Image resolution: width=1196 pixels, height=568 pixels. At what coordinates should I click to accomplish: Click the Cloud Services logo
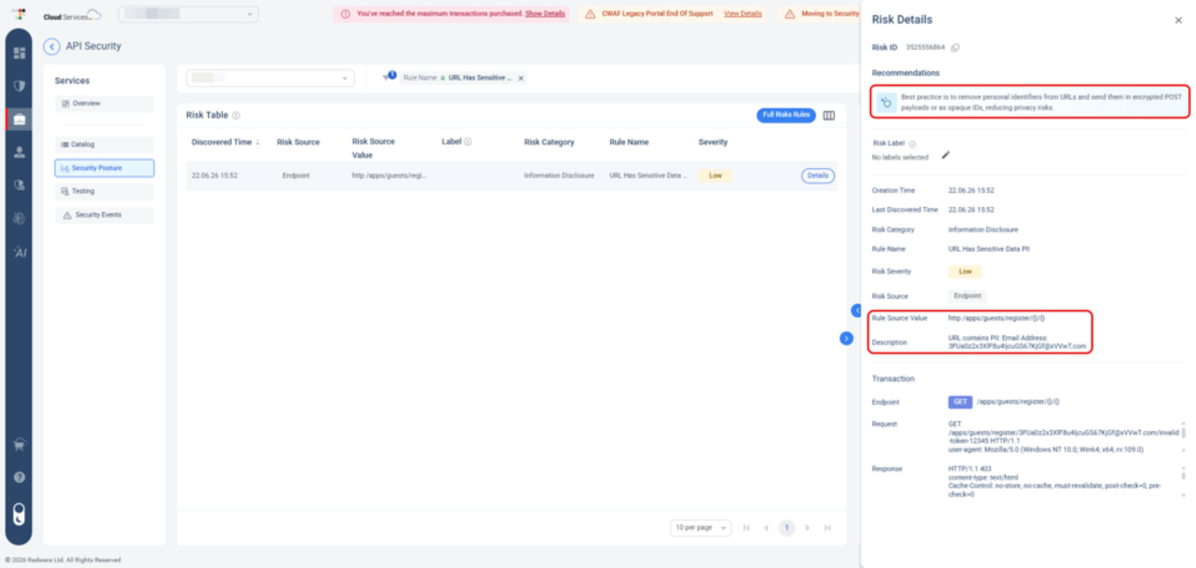pyautogui.click(x=72, y=15)
